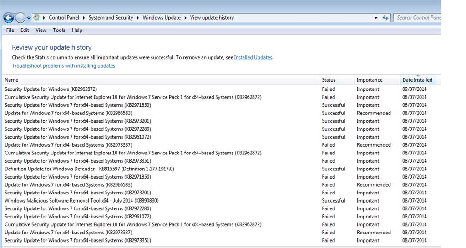Expand the arrow after Windows Update breadcrumb
The image size is (466, 248).
(186, 18)
